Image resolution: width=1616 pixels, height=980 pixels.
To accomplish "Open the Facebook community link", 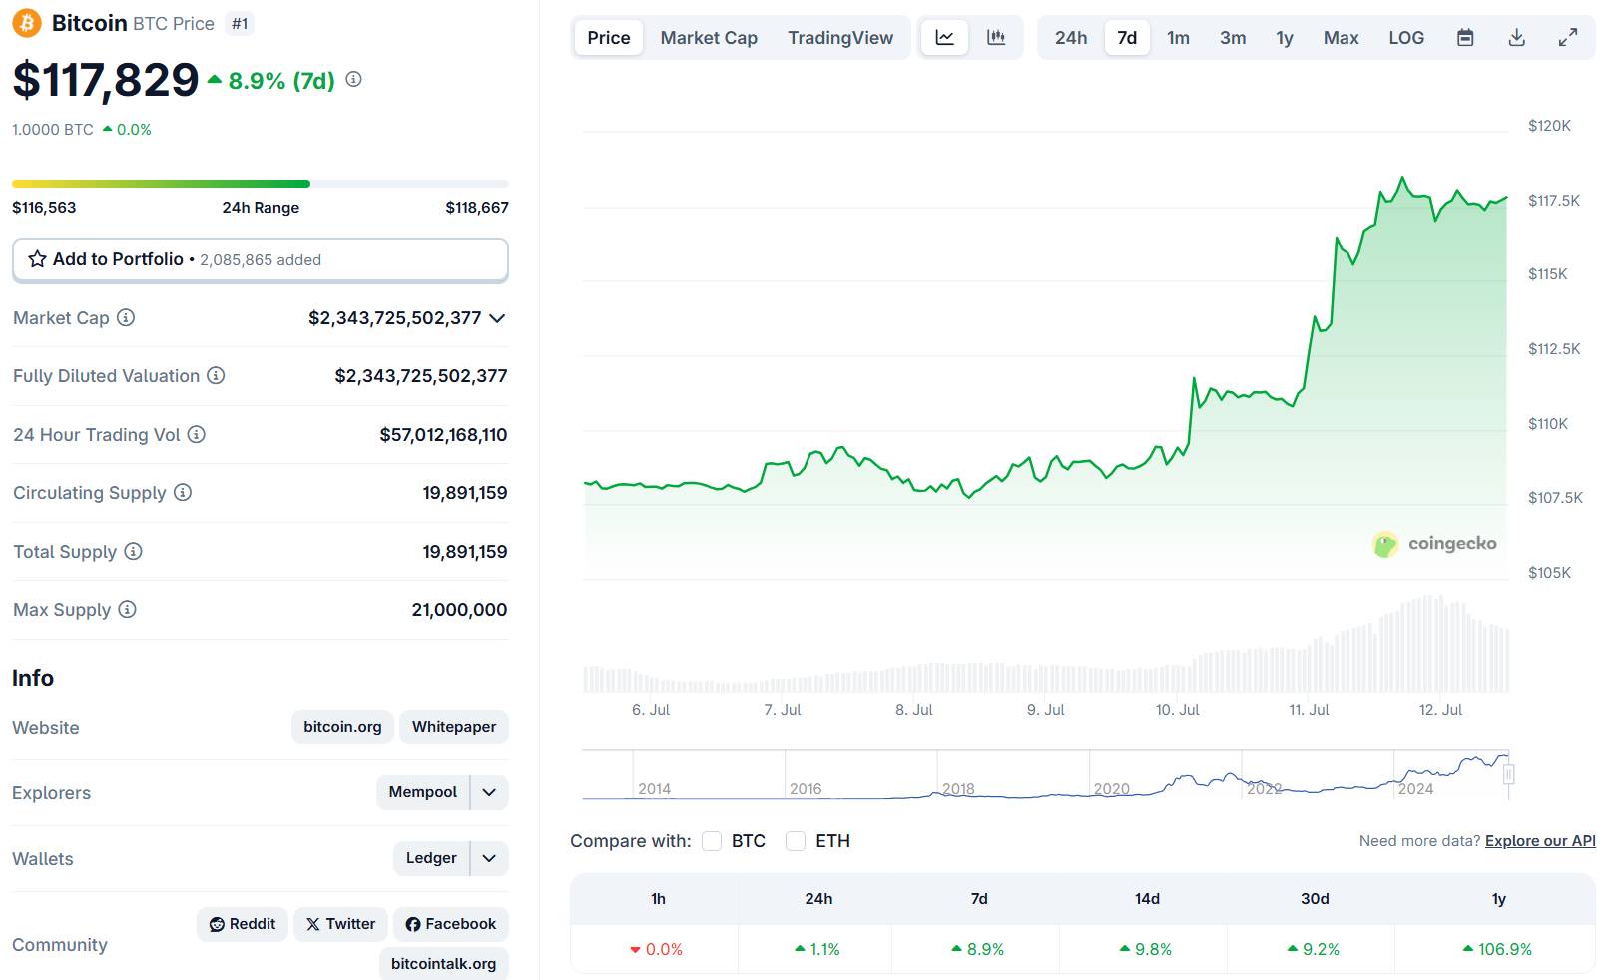I will point(451,924).
